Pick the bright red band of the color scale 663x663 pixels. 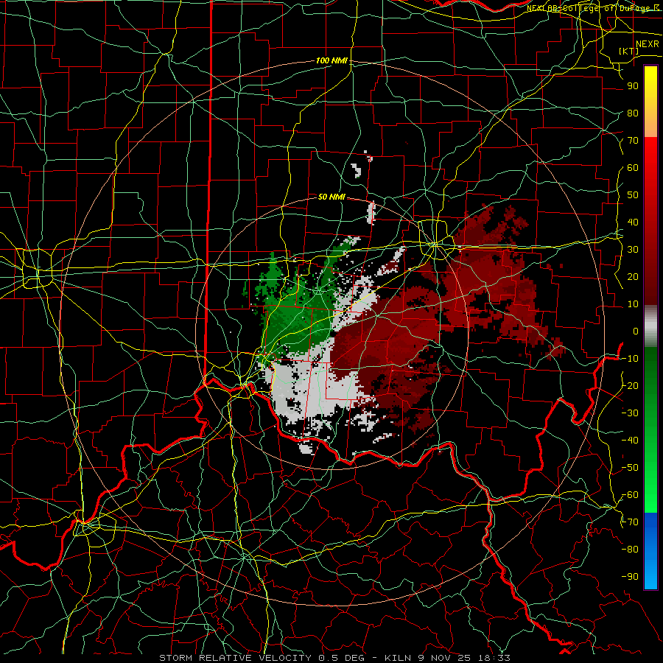pos(650,165)
